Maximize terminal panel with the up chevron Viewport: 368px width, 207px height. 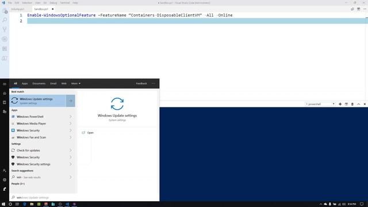point(358,104)
